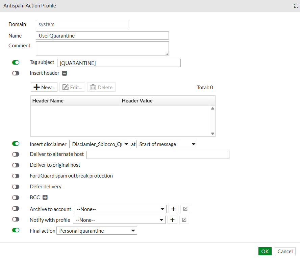Collapse the Insert header section minus icon
300x258 pixels.
[65, 73]
